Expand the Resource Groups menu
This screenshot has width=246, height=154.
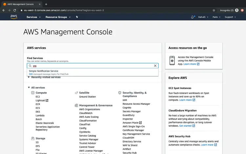click(x=57, y=17)
